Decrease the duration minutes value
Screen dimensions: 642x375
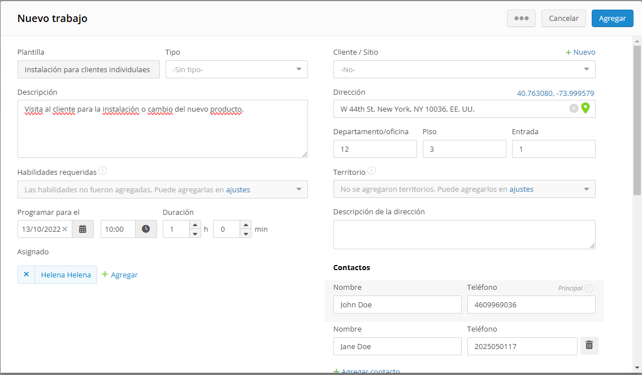246,233
